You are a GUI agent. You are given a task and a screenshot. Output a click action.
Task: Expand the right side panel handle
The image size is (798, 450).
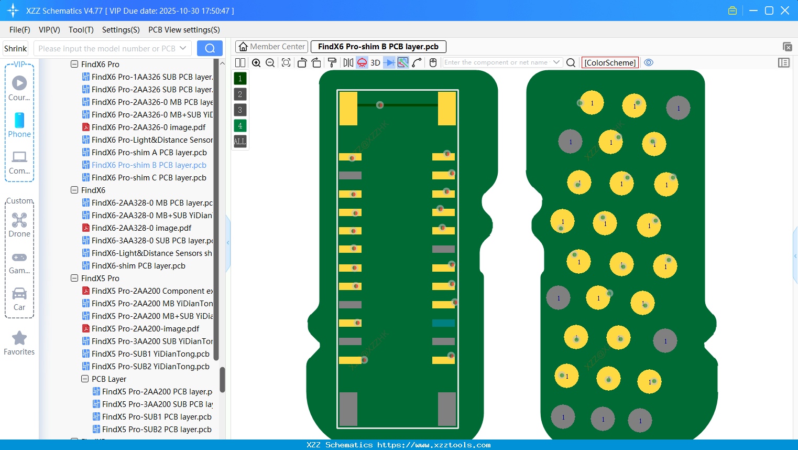click(795, 256)
